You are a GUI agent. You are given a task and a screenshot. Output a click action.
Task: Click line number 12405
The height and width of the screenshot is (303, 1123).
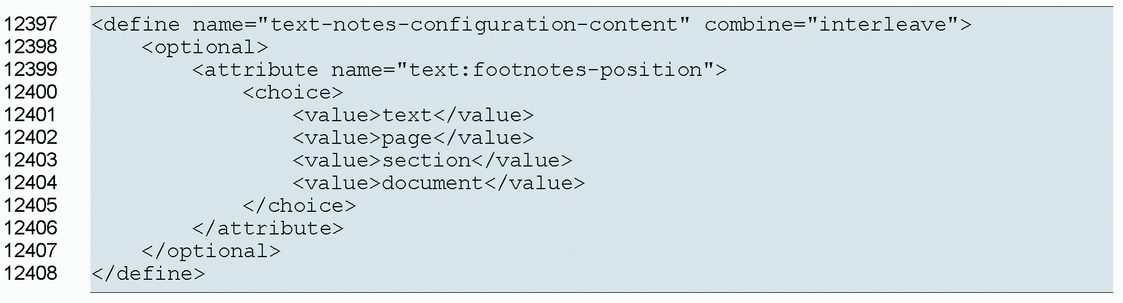(x=31, y=206)
